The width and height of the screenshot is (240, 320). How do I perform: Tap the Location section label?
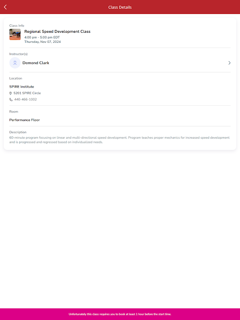16,78
